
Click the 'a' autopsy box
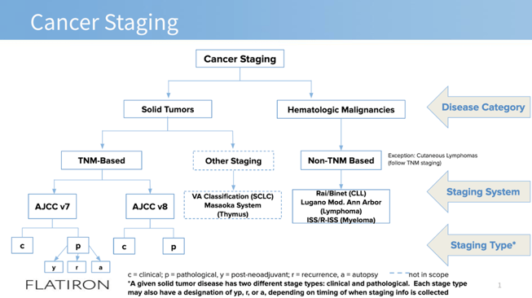pyautogui.click(x=100, y=267)
